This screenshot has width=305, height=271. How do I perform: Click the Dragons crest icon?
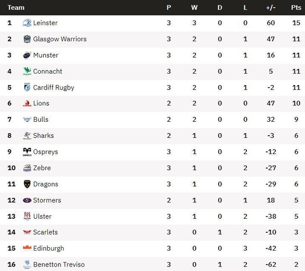pyautogui.click(x=27, y=184)
